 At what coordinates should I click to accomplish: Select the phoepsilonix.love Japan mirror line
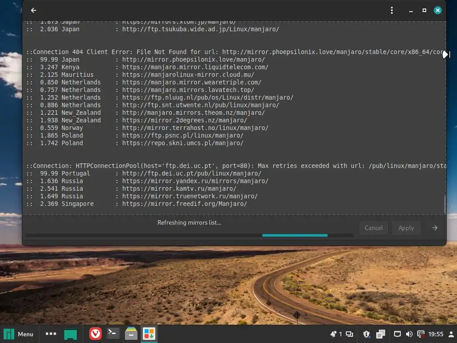(146, 59)
